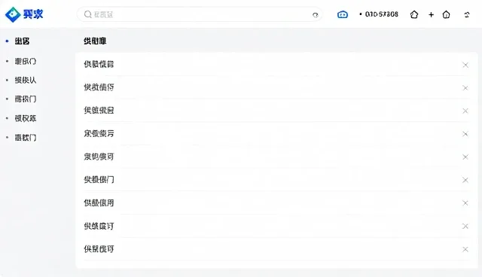
Task: Open the fifth sidebar menu item
Action: tap(26, 118)
